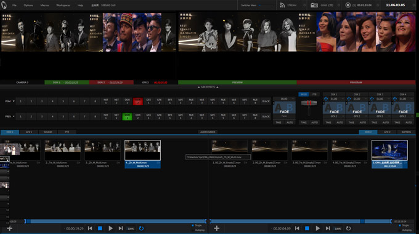419x234 pixels.
Task: Click the Grab camera snapshot icon
Action: (x=314, y=5)
